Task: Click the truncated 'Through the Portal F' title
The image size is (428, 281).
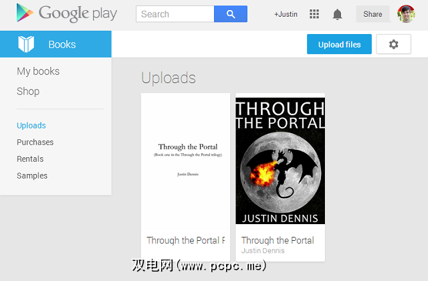Action: pos(186,240)
